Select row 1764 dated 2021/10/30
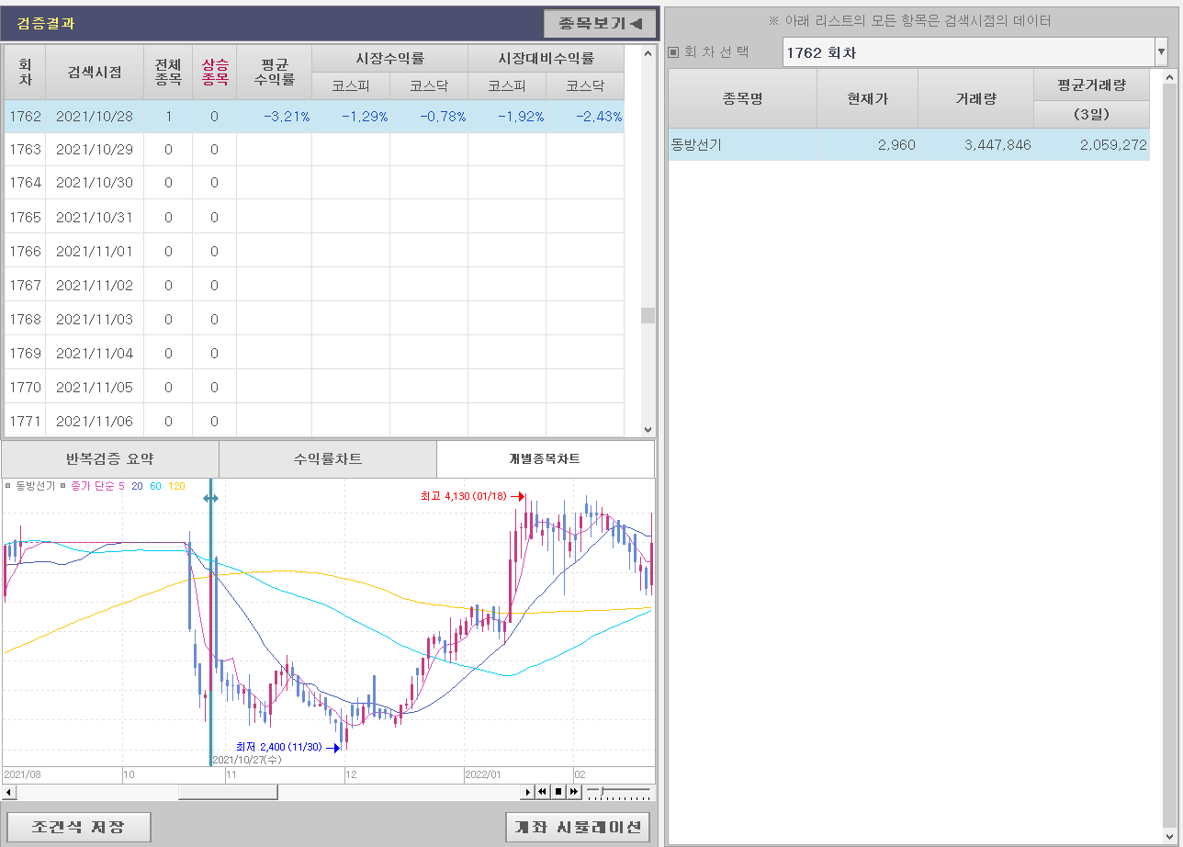Screen dimensions: 1183x847 [x=314, y=183]
